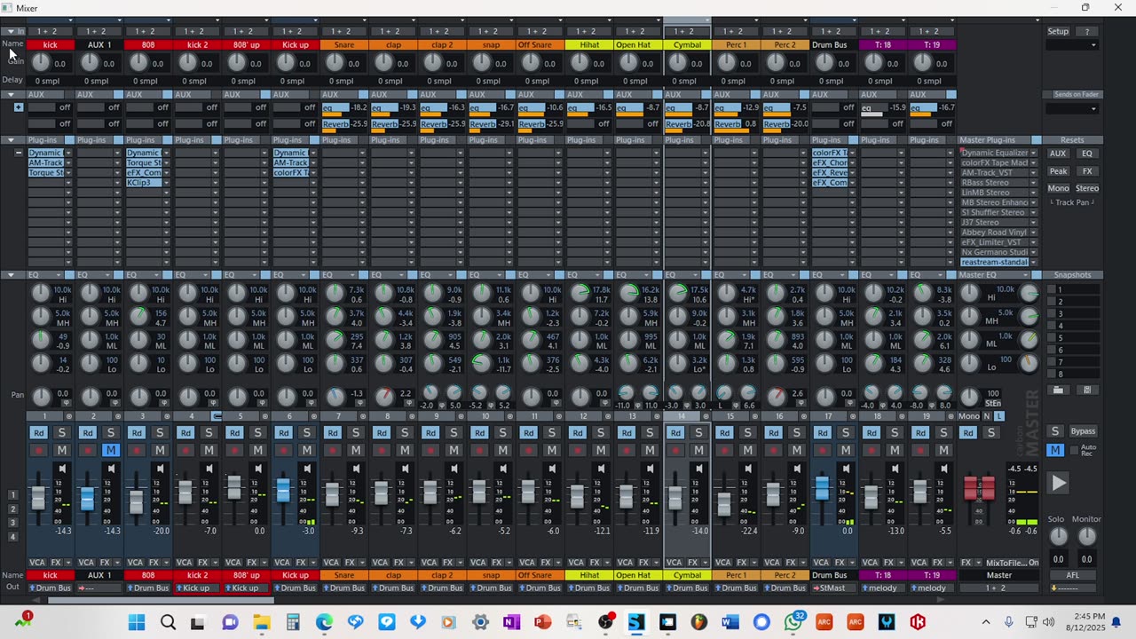Select the master plug-in slot Abbey Road Vinyl
The image size is (1136, 639).
click(x=993, y=233)
